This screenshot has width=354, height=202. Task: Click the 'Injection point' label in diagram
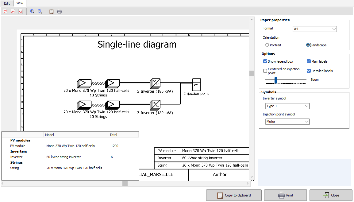point(196,94)
